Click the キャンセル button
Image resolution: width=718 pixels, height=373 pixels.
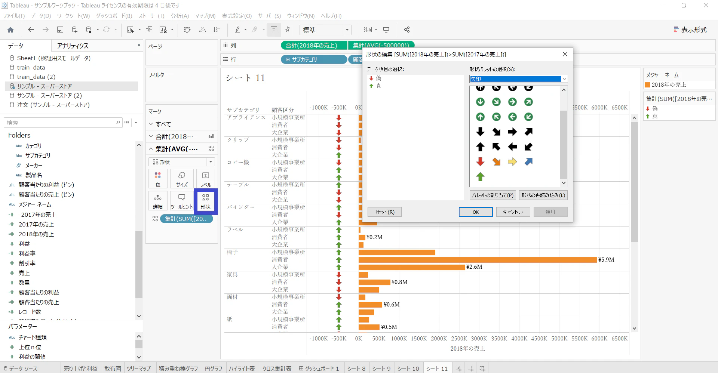pos(513,212)
